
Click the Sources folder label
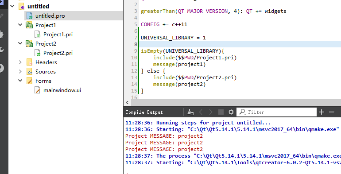pos(46,72)
